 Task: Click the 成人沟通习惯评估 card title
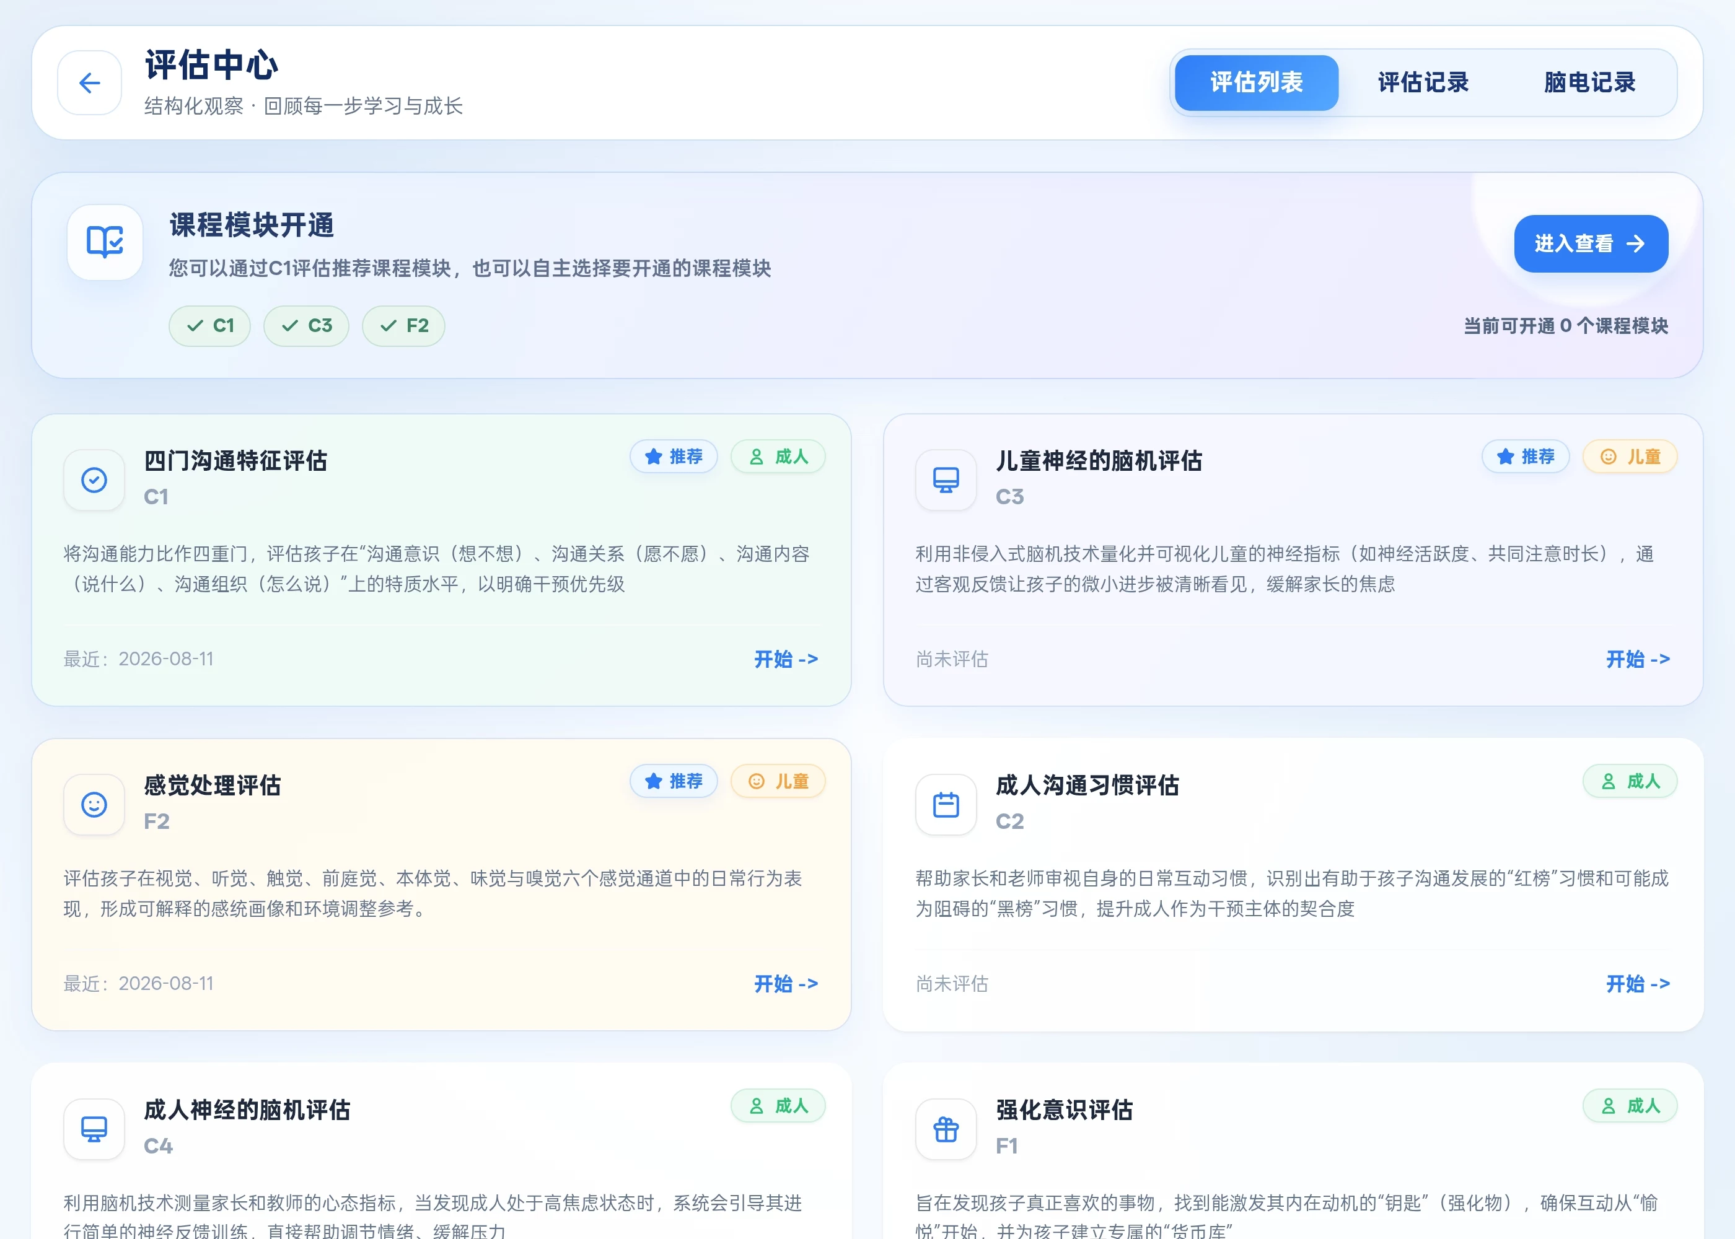[1088, 785]
